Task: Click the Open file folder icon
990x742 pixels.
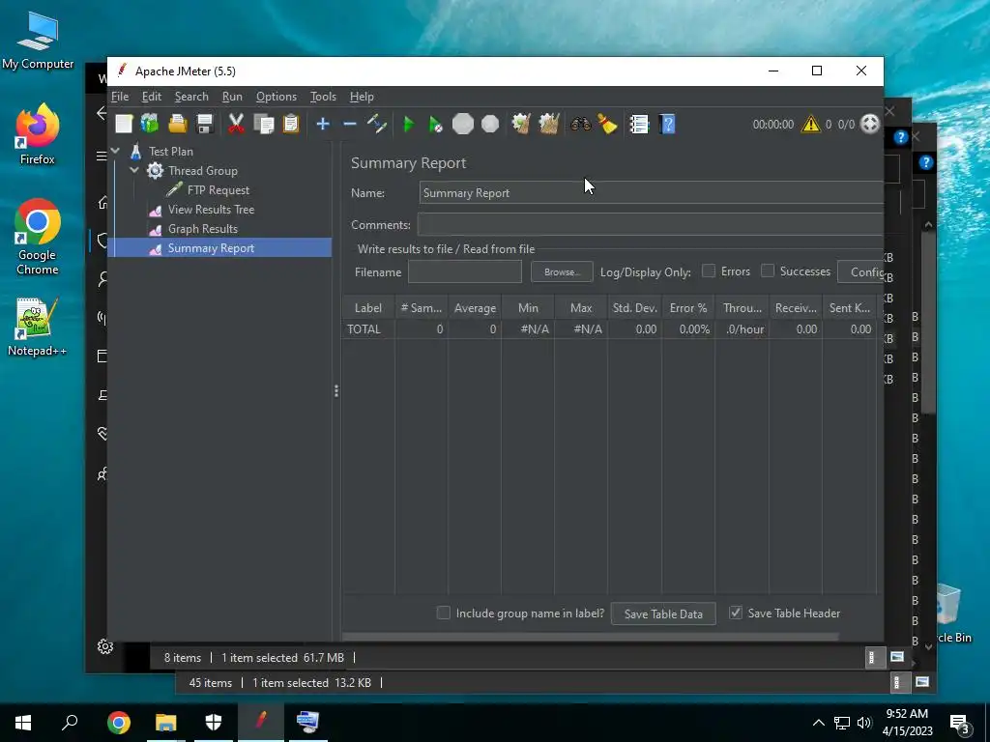Action: pos(178,124)
